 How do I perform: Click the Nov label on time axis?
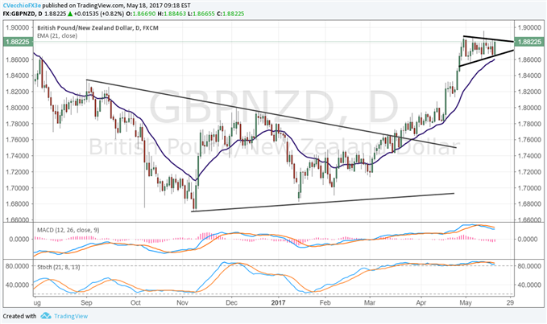183,303
